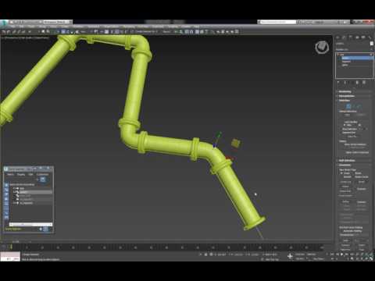
Task: Activate the Select Object tool
Action: pyautogui.click(x=43, y=32)
